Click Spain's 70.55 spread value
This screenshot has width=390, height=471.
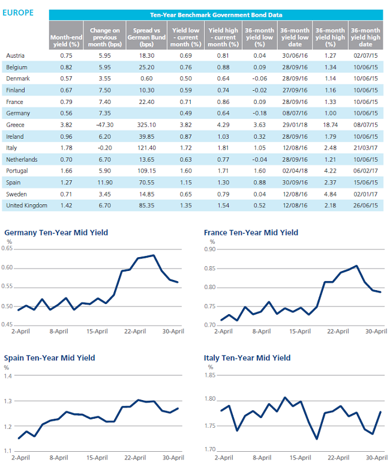coord(146,183)
